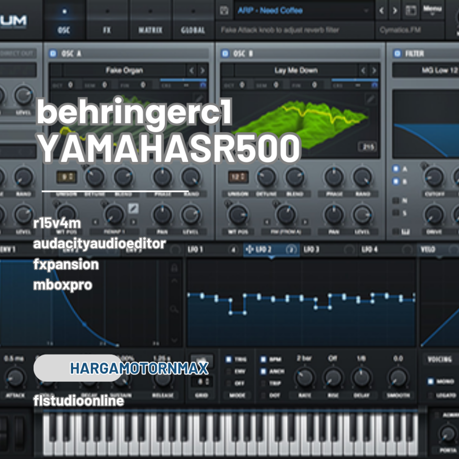Switch to the OSC tab
Screen dimensions: 459x459
pos(64,20)
